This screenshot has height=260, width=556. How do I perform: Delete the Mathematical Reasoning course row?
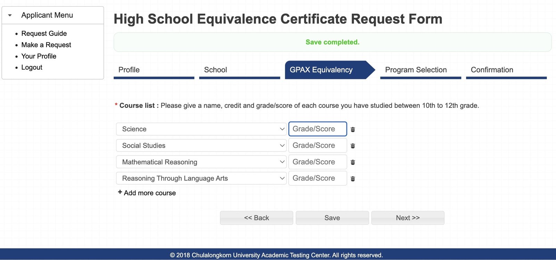[353, 162]
